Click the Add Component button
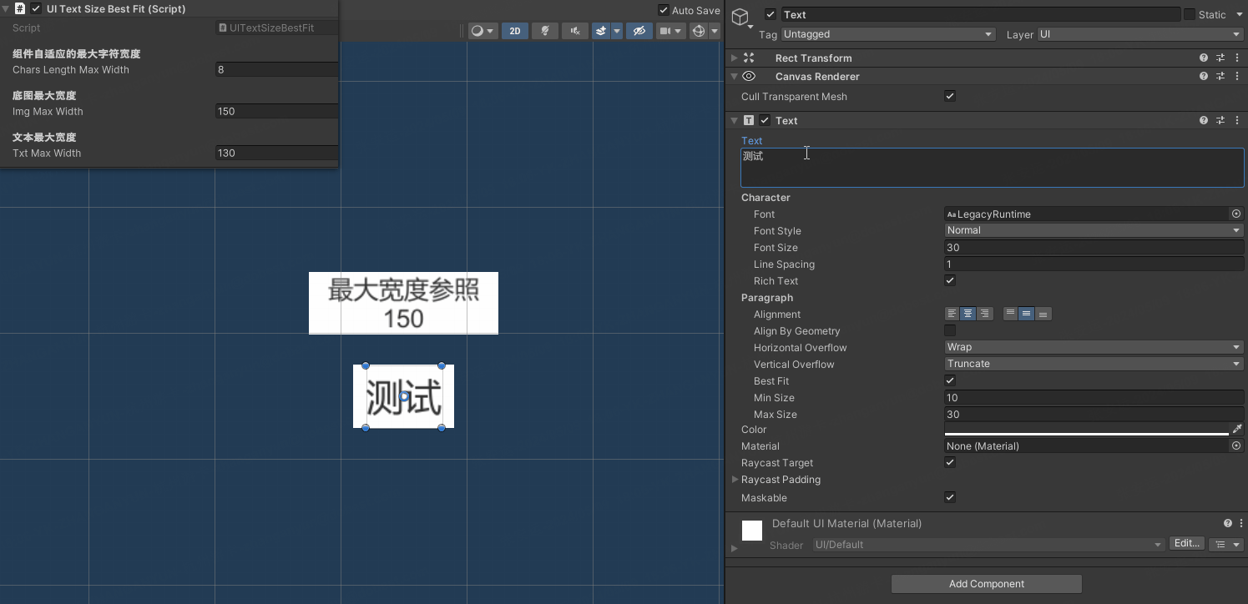Image resolution: width=1248 pixels, height=604 pixels. coord(986,584)
